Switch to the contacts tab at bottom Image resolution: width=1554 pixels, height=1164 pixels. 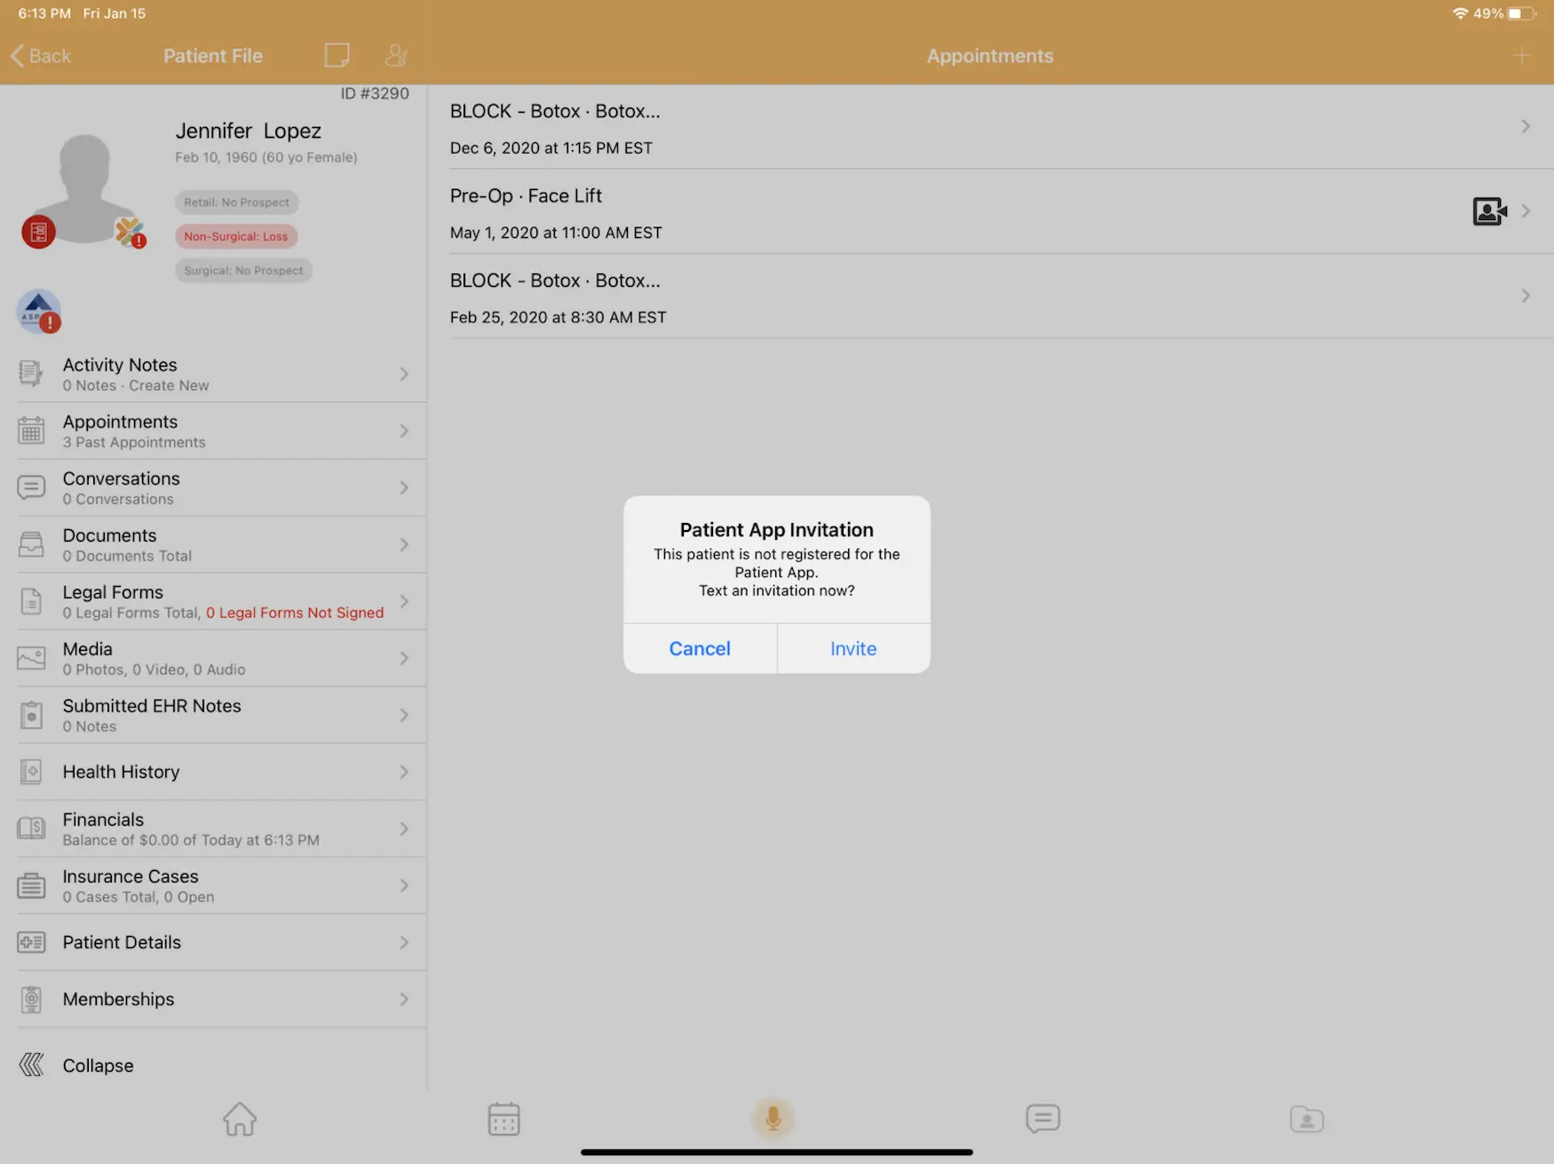pos(1306,1119)
